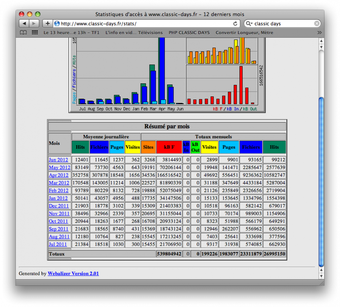Image resolution: width=340 pixels, height=307 pixels.
Task: Click the Totaux row label
Action: [57, 254]
